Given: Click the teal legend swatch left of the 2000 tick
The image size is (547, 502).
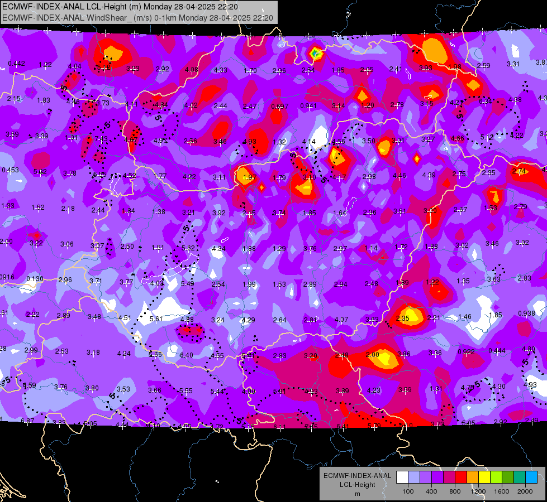Looking at the screenshot, I should (520, 477).
